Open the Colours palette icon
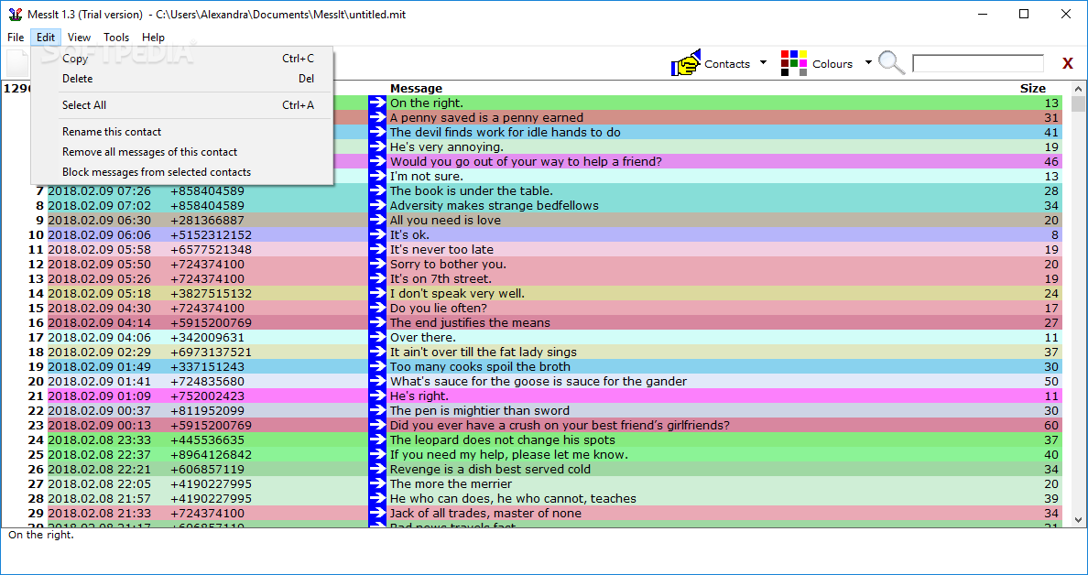Screen dimensions: 1088x575 point(794,63)
